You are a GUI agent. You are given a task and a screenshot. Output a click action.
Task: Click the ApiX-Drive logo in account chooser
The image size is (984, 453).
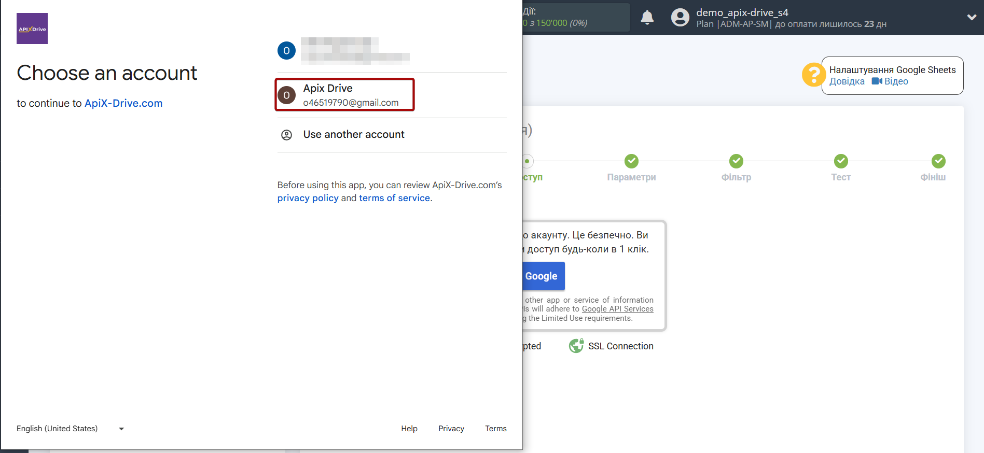coord(32,29)
